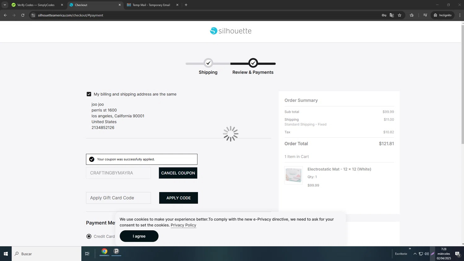
Task: Select the Credit Card radio button
Action: [89, 236]
